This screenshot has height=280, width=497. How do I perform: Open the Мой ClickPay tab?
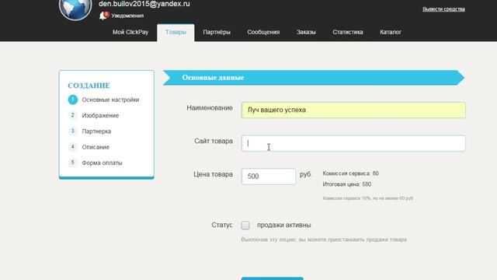[130, 32]
